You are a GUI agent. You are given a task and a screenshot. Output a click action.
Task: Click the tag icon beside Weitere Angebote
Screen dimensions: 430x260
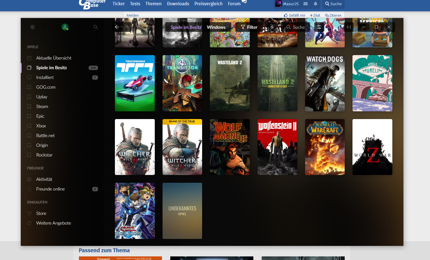point(29,223)
